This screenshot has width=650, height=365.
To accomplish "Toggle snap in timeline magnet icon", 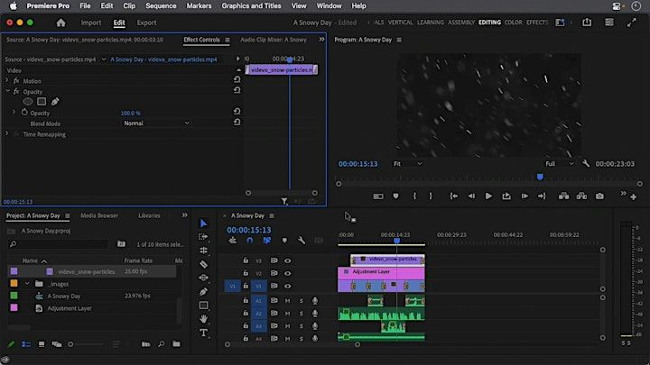I will (249, 240).
